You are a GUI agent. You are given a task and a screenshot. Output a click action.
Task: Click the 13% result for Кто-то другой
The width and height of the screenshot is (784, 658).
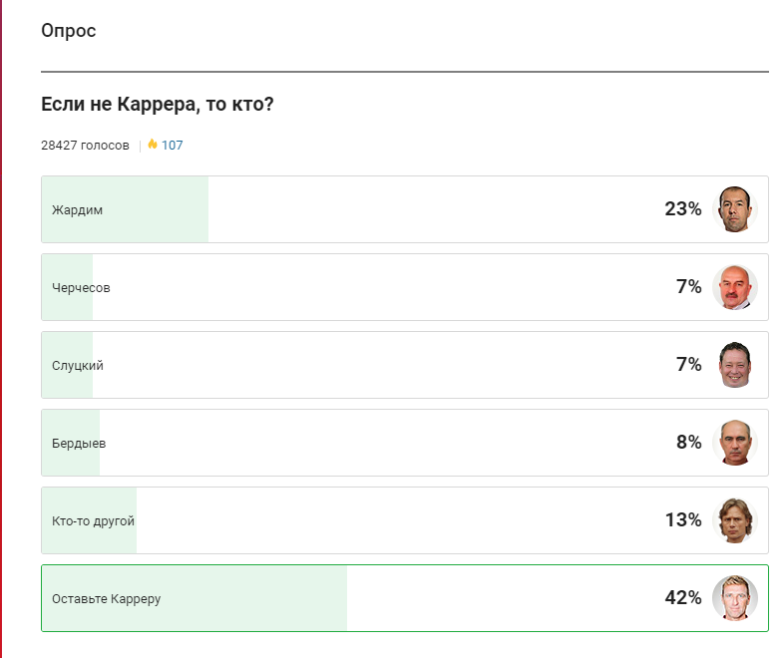(x=683, y=520)
